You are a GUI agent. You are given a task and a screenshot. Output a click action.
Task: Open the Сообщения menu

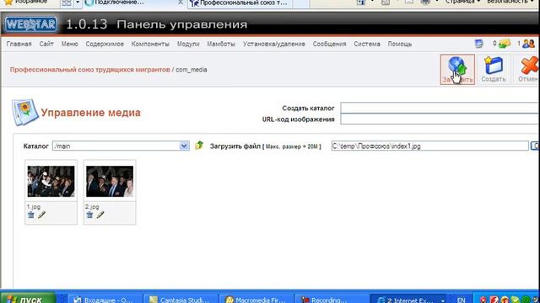330,44
